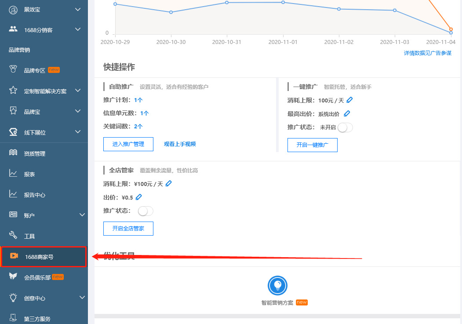The width and height of the screenshot is (462, 324).
Task: Edit 最高出价 system bid pencil icon
Action: 347,113
